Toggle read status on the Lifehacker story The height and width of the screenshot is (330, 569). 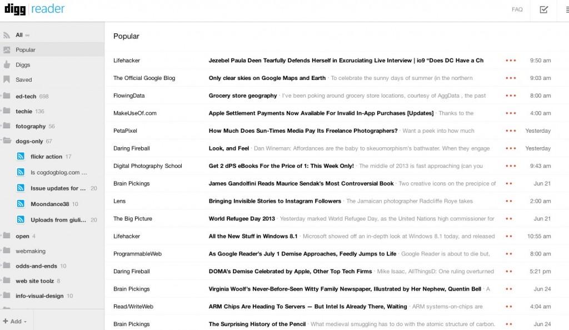tap(510, 61)
